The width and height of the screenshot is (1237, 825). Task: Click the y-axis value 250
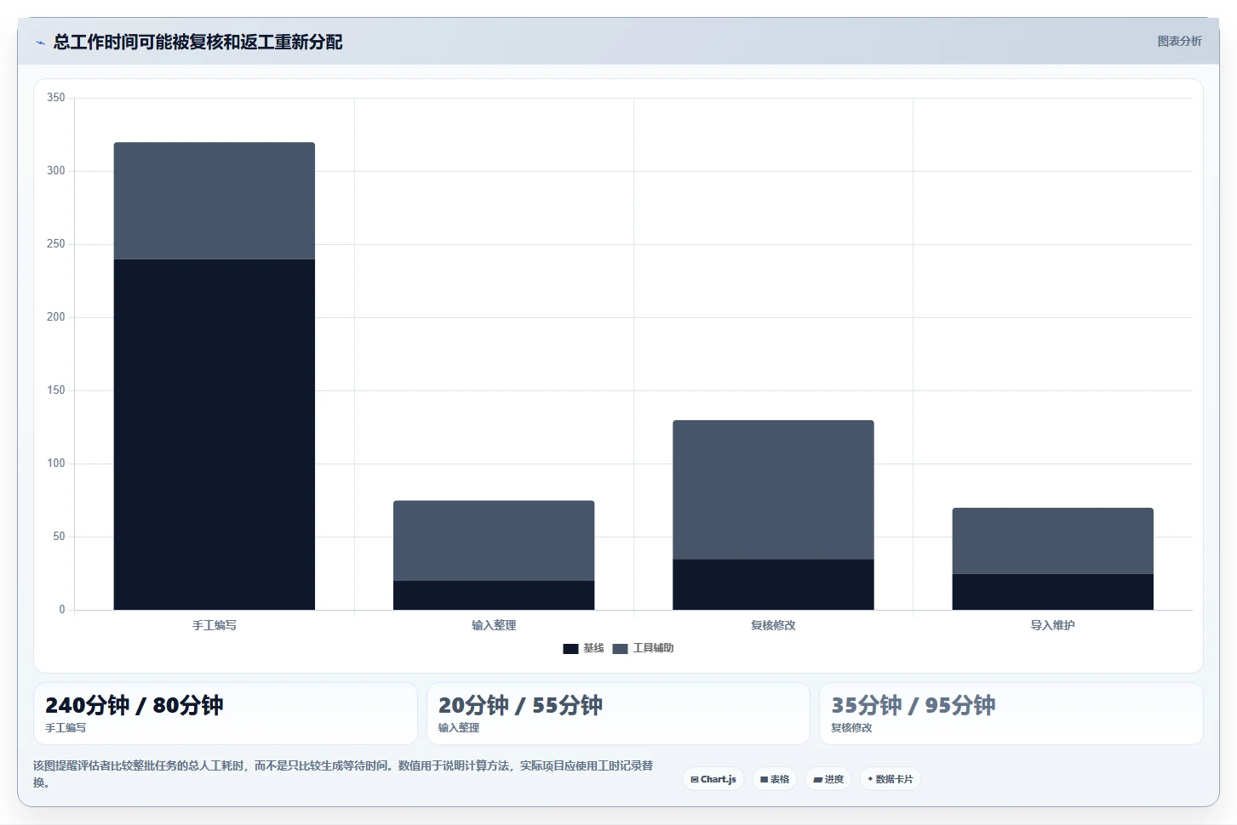(55, 244)
